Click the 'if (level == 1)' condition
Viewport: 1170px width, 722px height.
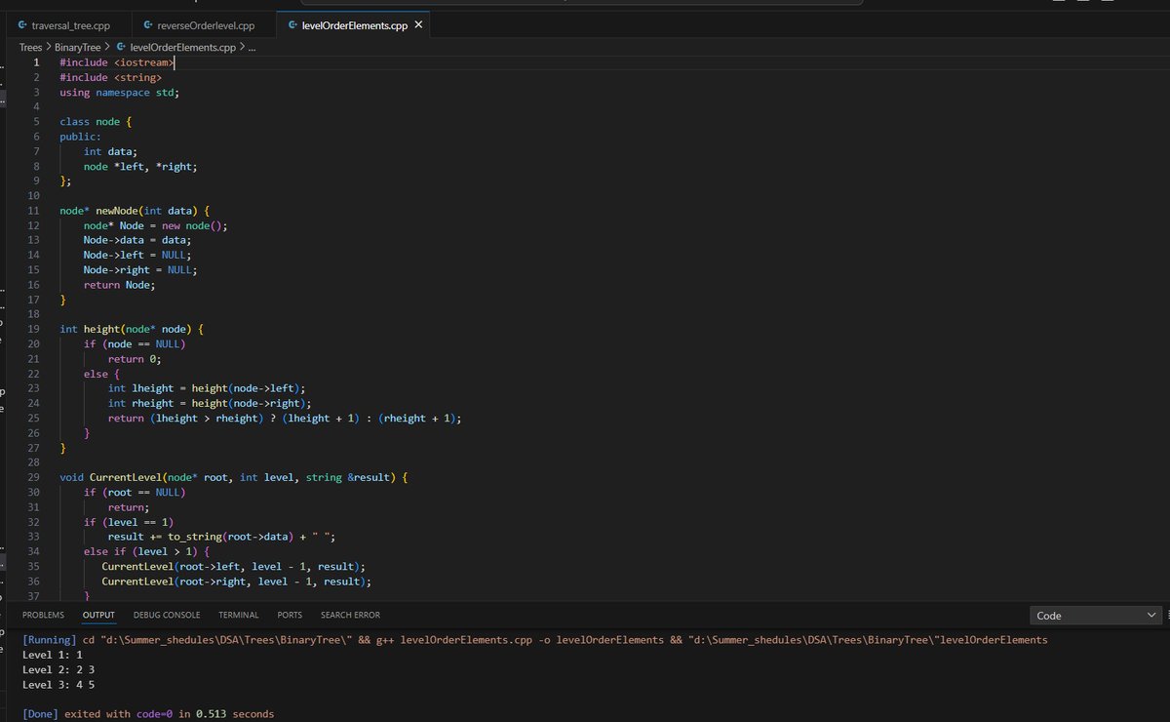pyautogui.click(x=129, y=522)
